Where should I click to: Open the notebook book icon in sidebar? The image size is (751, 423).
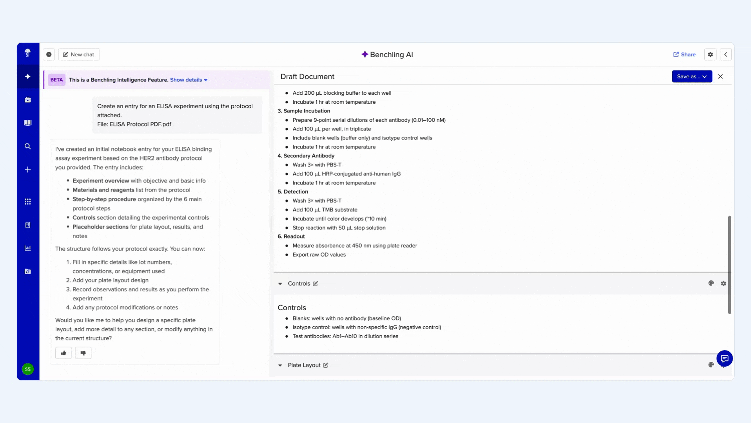27,123
